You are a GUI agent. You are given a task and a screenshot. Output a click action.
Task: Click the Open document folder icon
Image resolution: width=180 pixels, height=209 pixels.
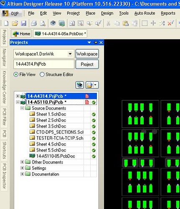tap(15, 23)
